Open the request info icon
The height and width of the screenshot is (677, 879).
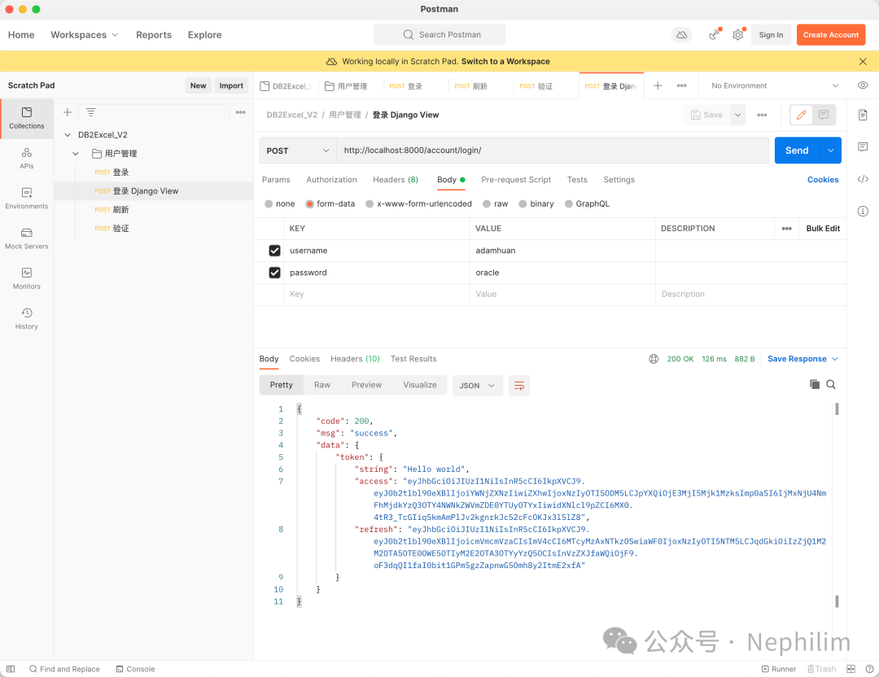click(863, 212)
